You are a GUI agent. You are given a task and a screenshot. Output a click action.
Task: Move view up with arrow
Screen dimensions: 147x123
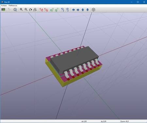pos(83,10)
